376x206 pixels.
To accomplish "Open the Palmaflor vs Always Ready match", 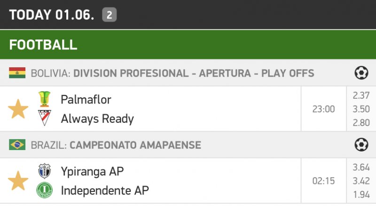I will click(x=179, y=109).
